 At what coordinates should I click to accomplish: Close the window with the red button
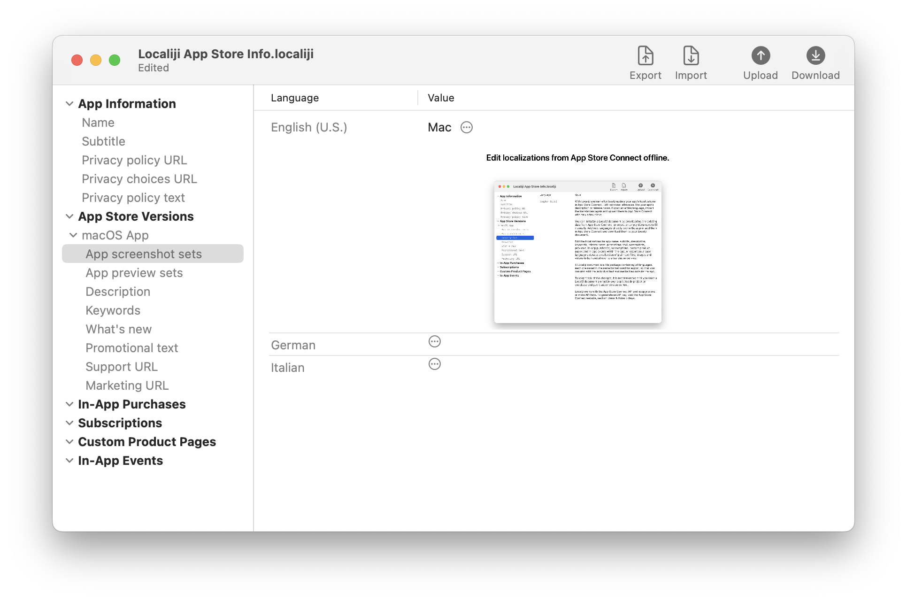click(77, 60)
